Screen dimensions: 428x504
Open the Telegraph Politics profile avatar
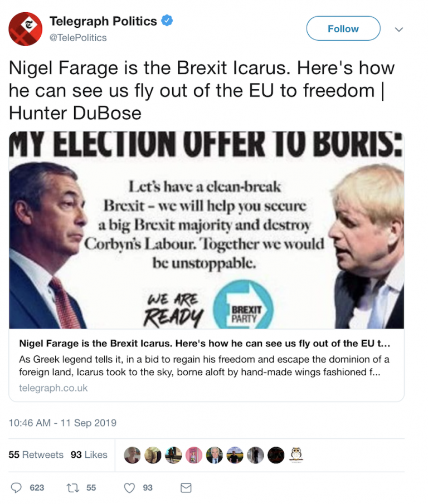pyautogui.click(x=25, y=29)
